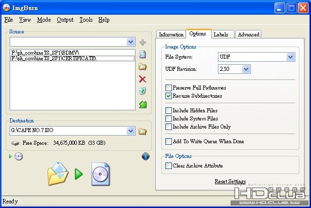Click the small disc icon under Destination
This screenshot has height=208, width=311.
click(18, 156)
